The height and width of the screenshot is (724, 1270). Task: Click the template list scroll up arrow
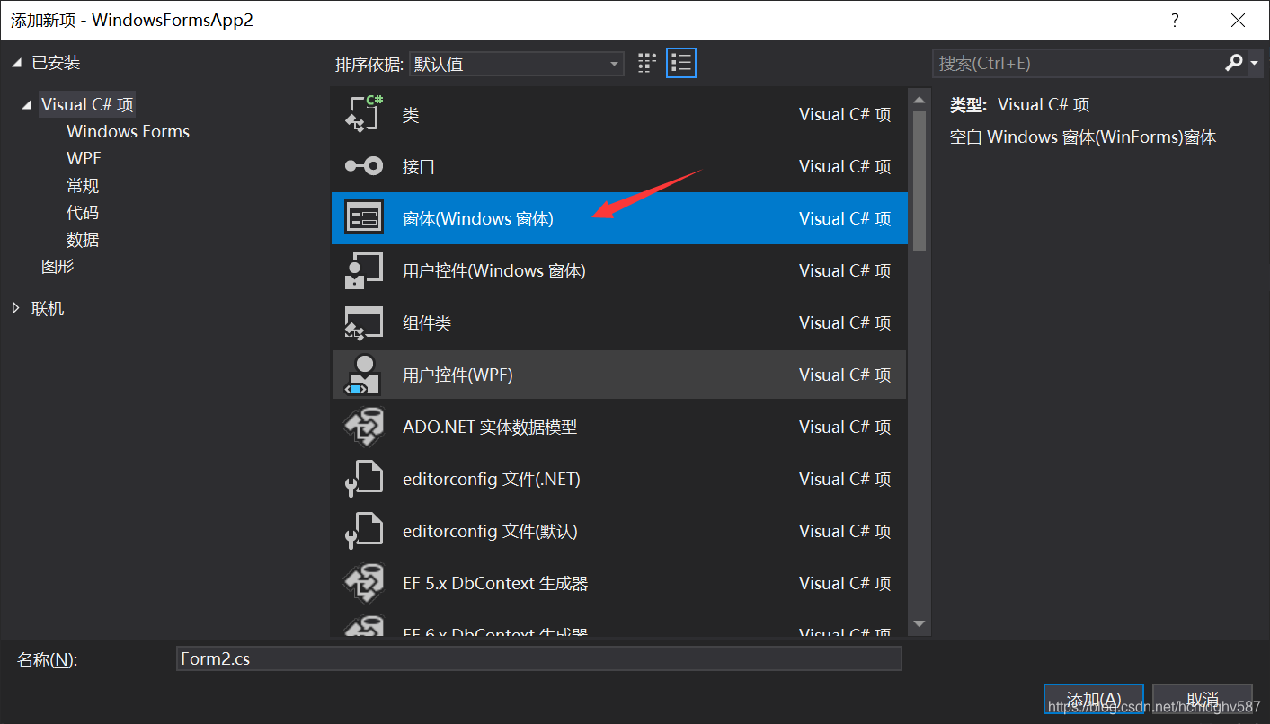[x=919, y=99]
